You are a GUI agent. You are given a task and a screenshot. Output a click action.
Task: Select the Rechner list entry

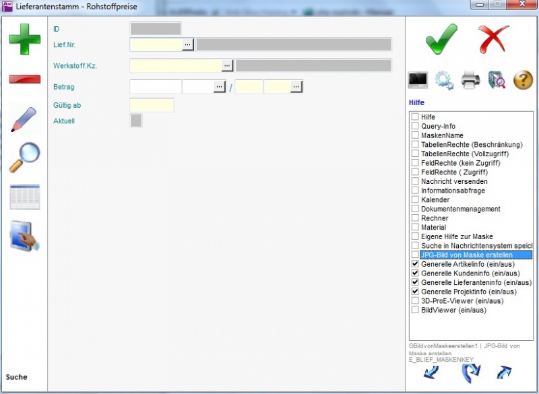coord(433,218)
